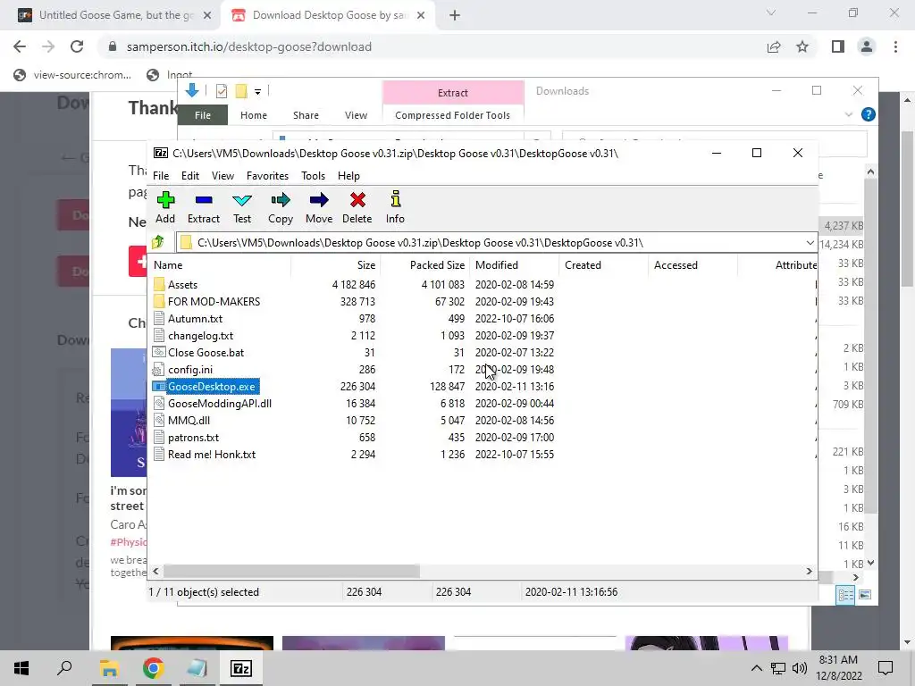Select the Autumn.txt file
Viewport: 915px width, 686px height.
[x=195, y=319]
